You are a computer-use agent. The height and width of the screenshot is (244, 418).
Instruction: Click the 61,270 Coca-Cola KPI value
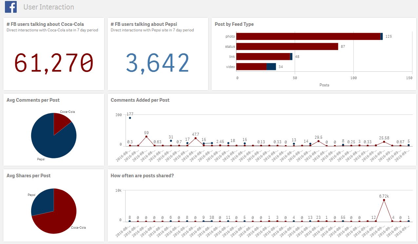tap(54, 63)
